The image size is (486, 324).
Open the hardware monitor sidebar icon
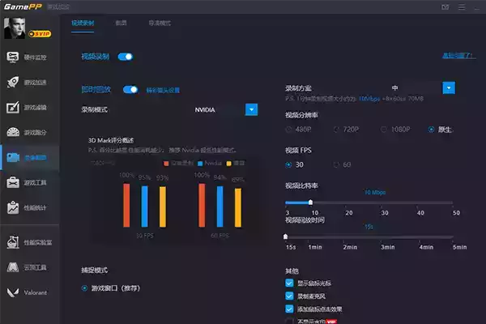pos(13,58)
